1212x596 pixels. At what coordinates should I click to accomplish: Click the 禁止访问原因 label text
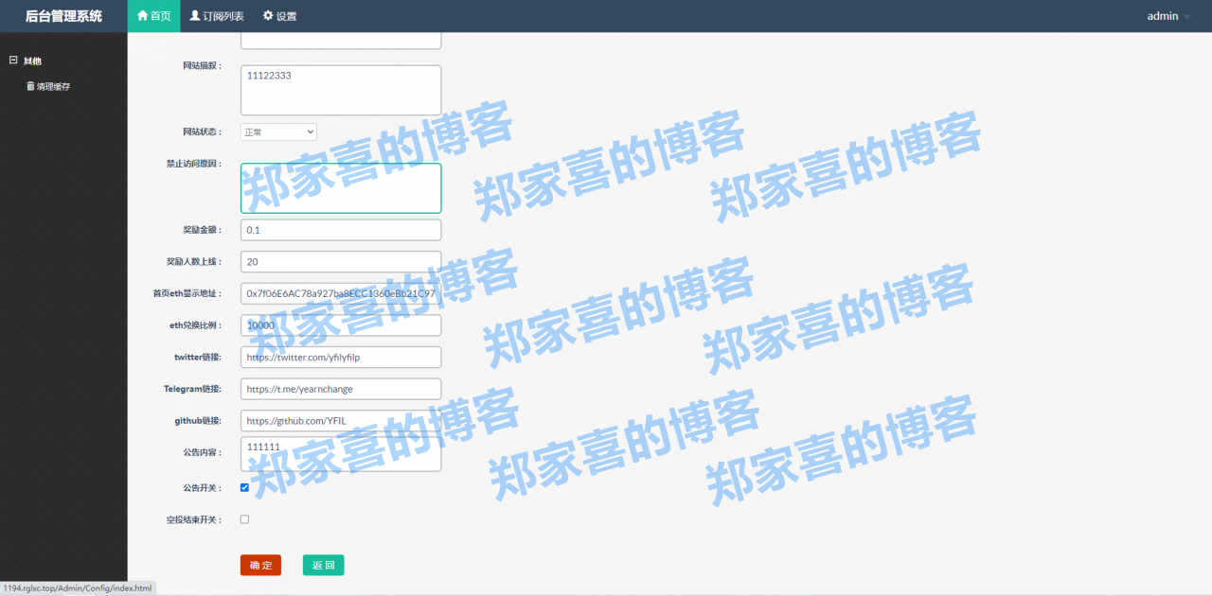[x=194, y=164]
